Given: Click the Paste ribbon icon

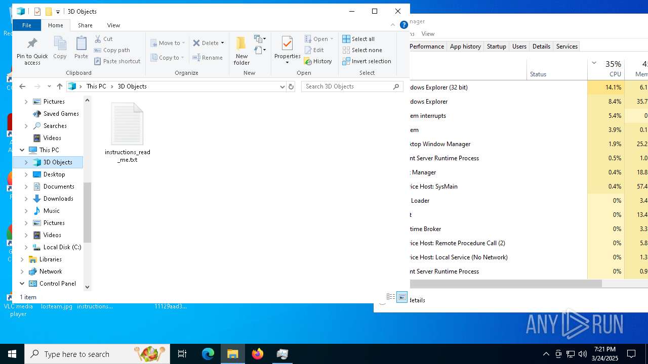Looking at the screenshot, I should (81, 48).
